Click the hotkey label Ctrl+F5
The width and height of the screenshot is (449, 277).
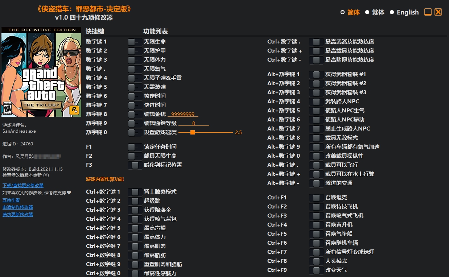(x=277, y=234)
